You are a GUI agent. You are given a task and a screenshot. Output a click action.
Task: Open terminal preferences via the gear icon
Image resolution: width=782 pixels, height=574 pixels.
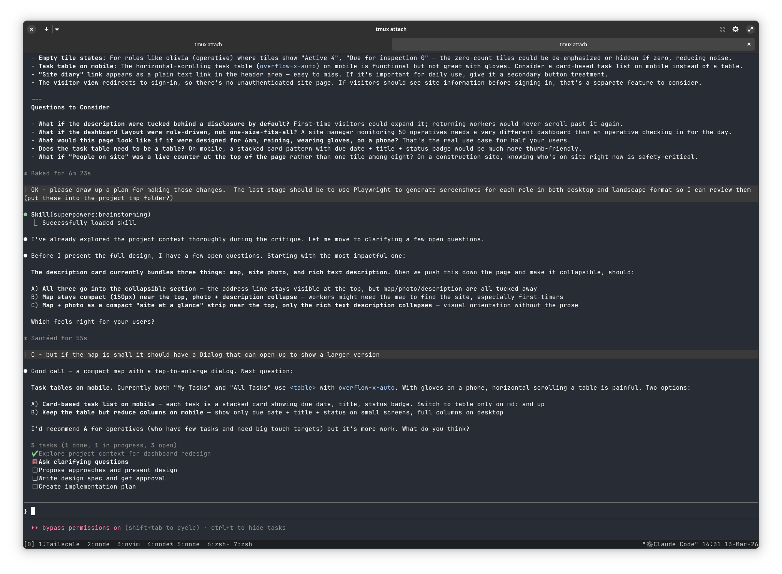click(736, 29)
